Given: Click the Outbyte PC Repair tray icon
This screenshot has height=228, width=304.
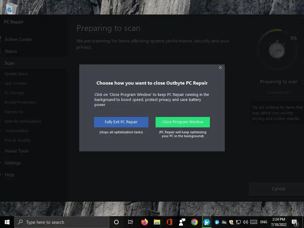Looking at the screenshot, I should 217,222.
